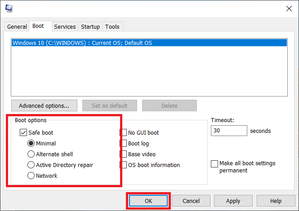Enable Base video checkbox
The image size is (299, 211).
(124, 154)
